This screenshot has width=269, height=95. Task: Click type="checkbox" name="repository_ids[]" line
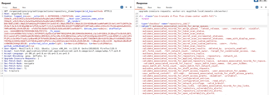[x=166, y=23]
